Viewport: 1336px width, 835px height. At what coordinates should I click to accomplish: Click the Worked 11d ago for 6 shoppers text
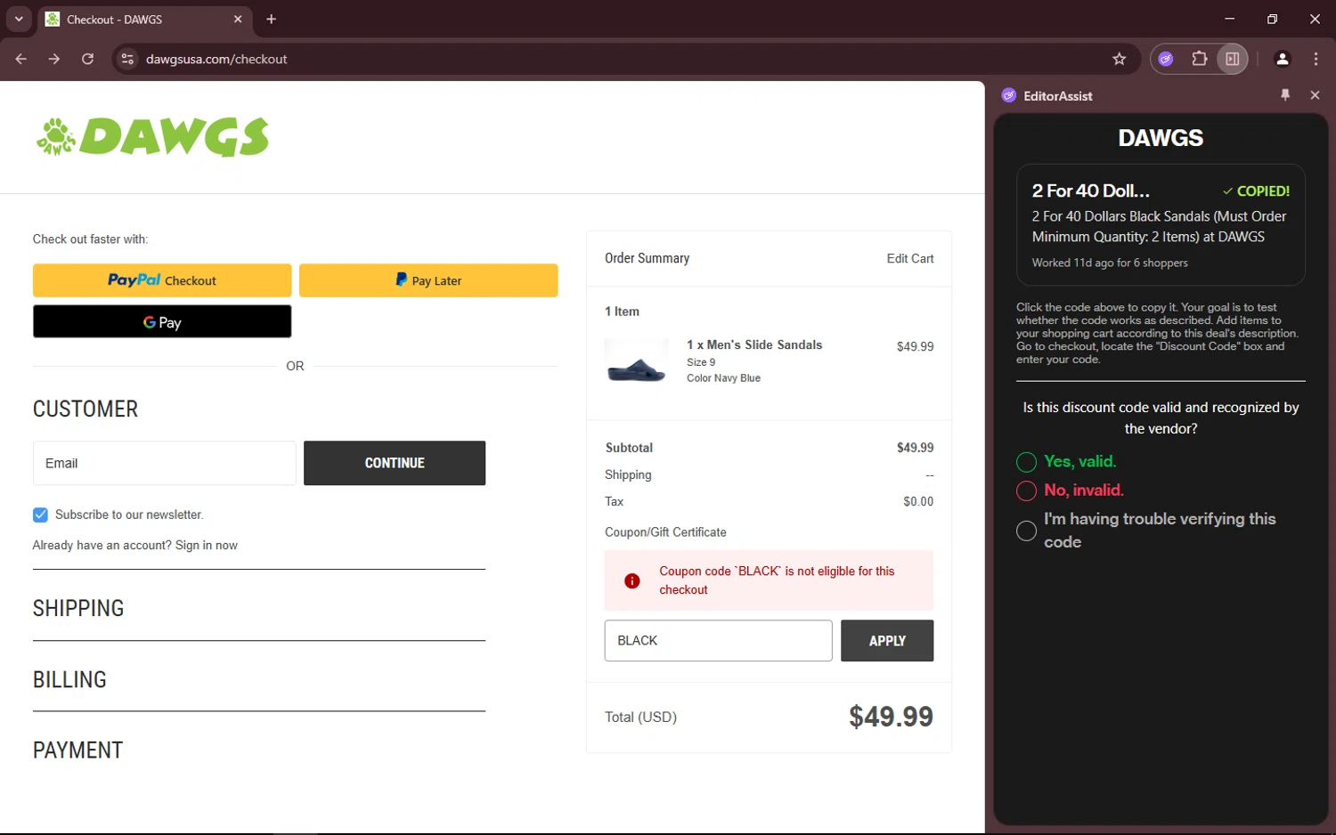[x=1110, y=263]
